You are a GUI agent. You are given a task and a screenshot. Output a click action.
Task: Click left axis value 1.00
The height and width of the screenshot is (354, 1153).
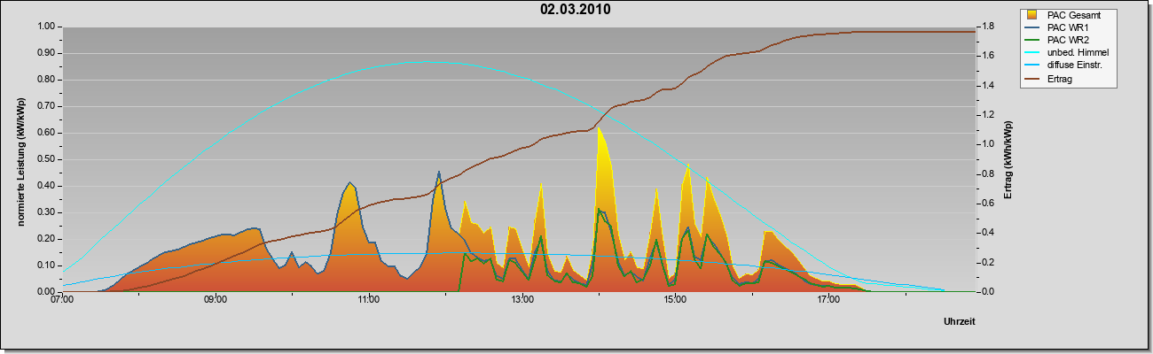[x=48, y=27]
